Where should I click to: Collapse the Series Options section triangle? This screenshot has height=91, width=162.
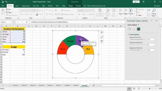pyautogui.click(x=128, y=34)
